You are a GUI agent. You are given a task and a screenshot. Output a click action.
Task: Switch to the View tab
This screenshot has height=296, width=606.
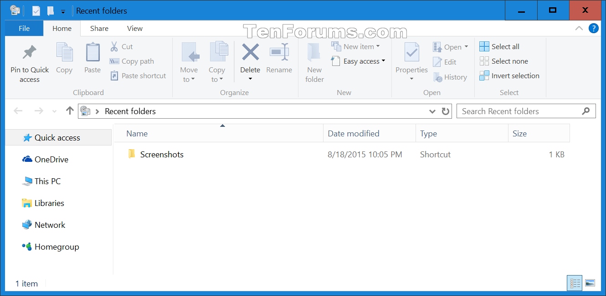point(134,28)
